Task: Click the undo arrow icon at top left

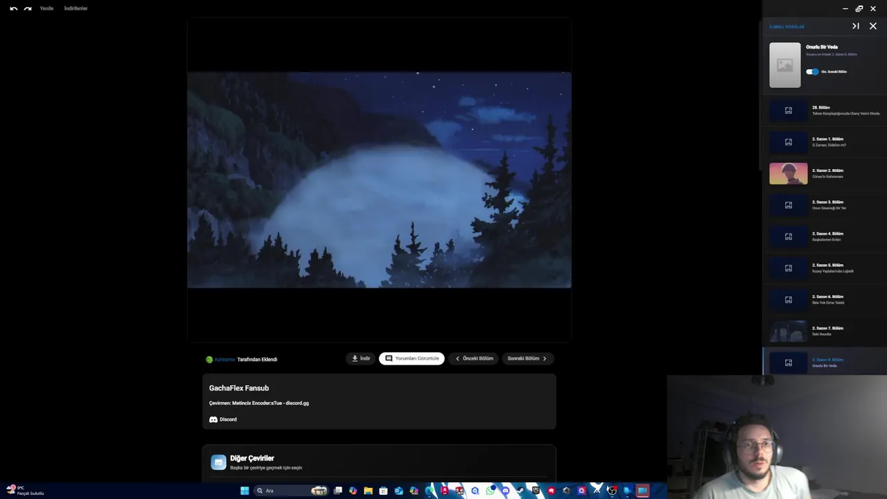Action: coord(13,8)
